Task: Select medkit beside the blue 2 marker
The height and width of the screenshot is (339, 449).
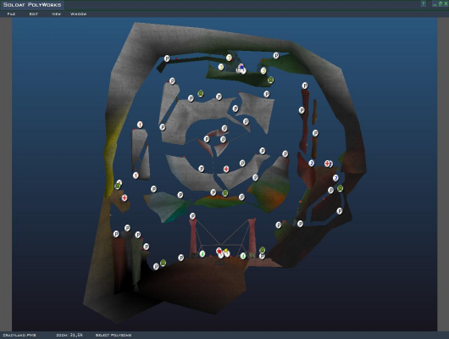Action: pyautogui.click(x=327, y=164)
